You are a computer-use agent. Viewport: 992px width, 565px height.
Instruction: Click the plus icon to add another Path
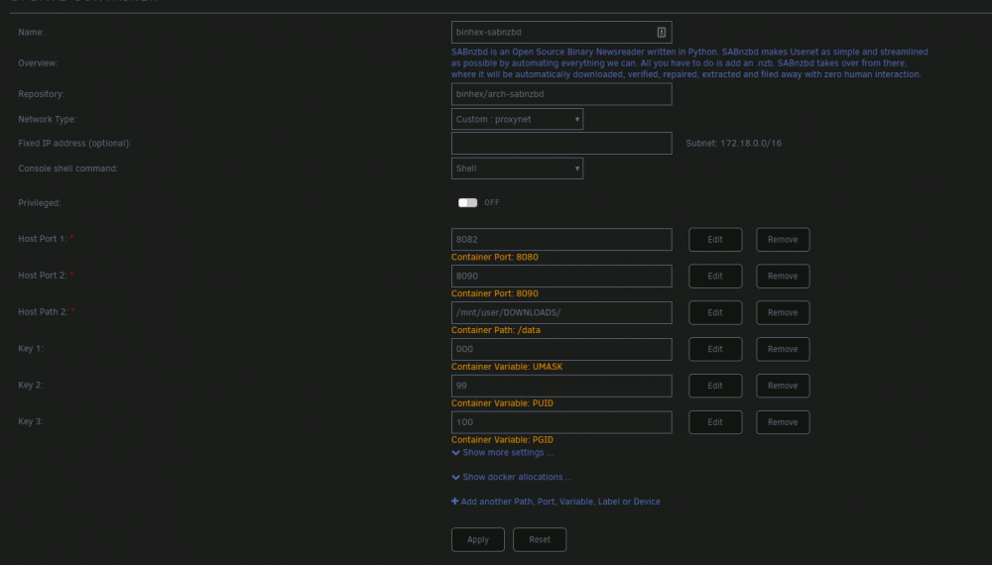(455, 502)
